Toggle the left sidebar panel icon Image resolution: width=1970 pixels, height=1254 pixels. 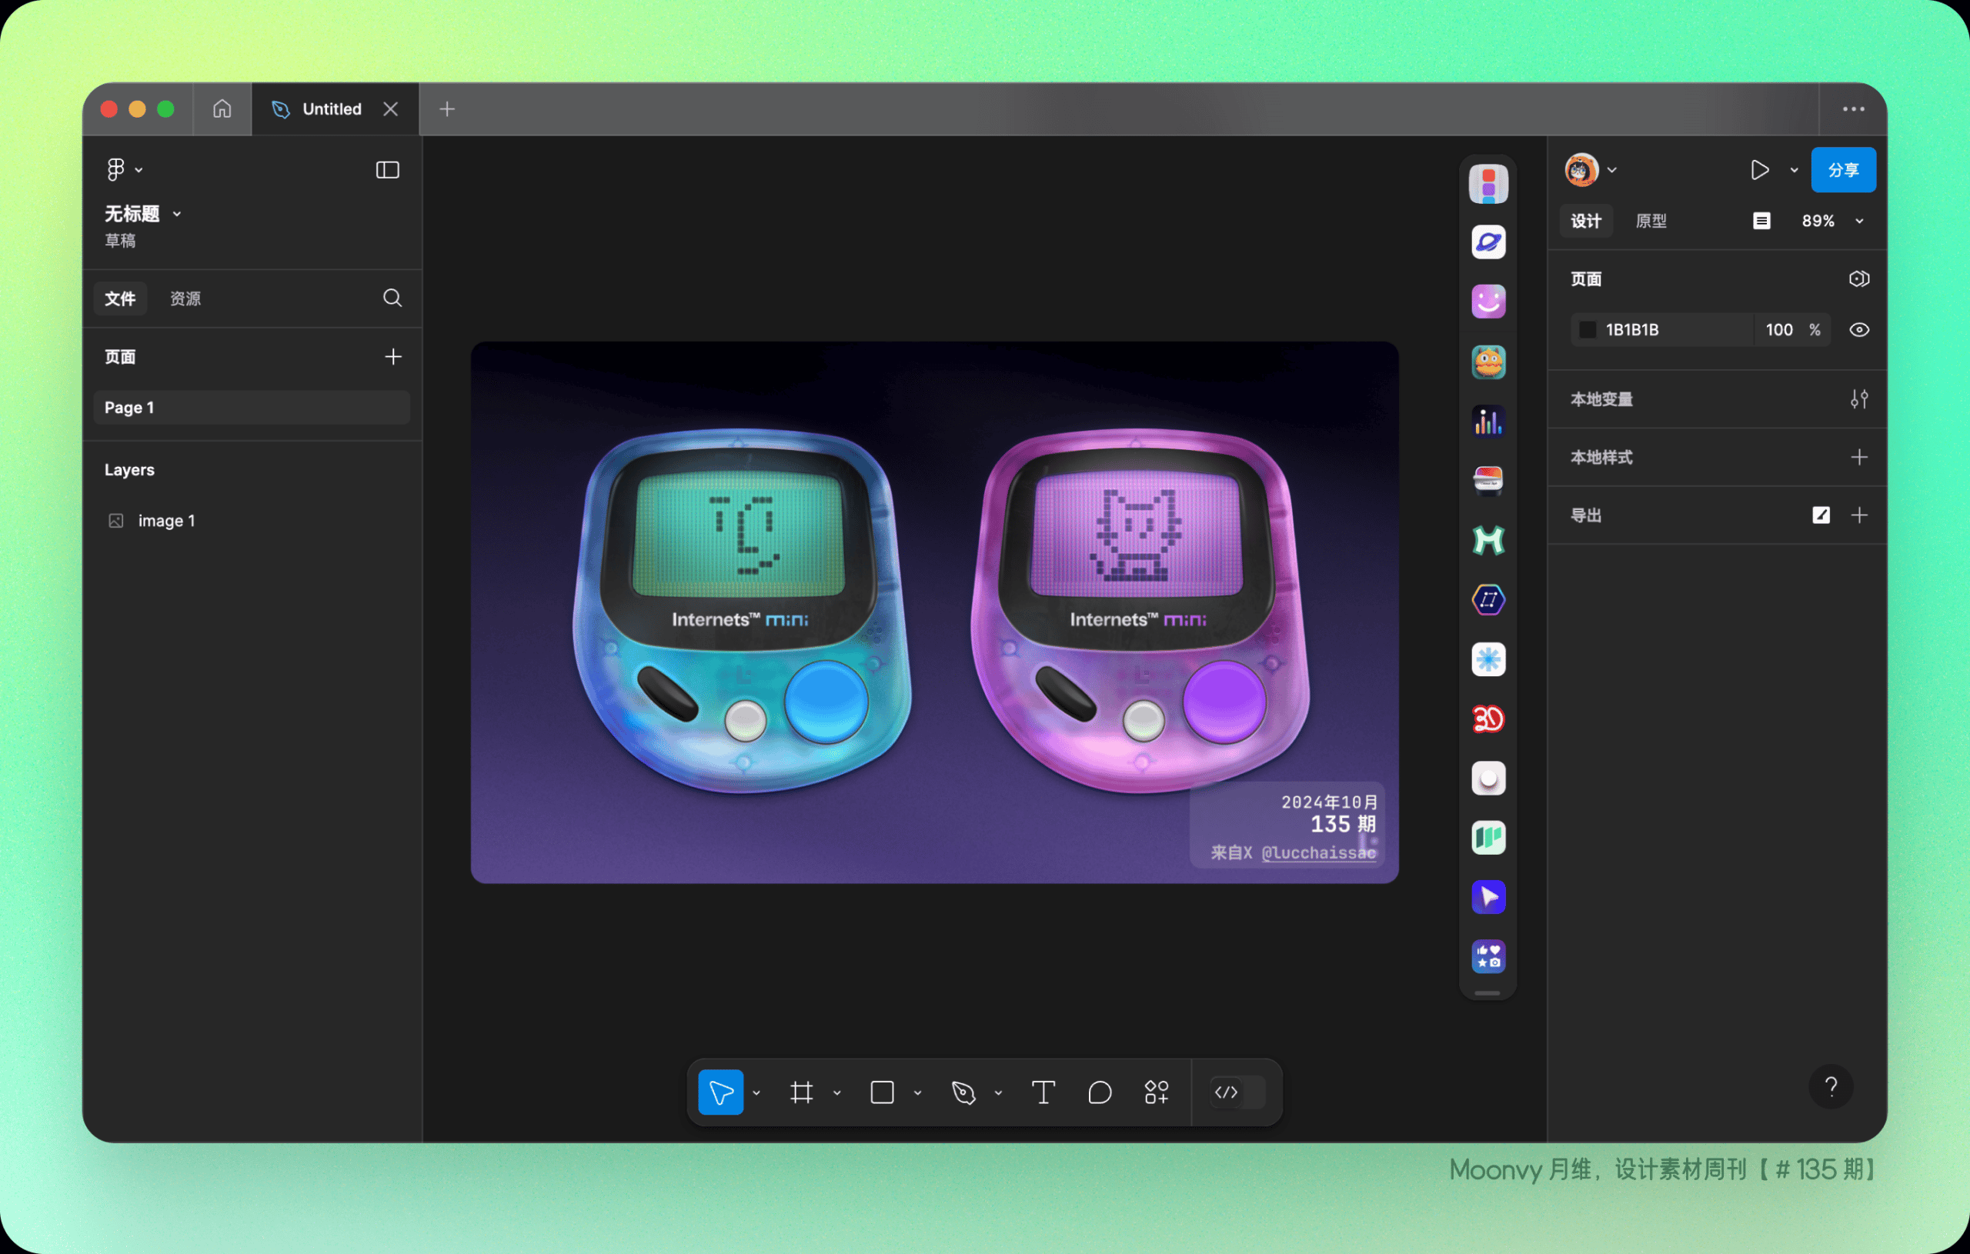pyautogui.click(x=387, y=169)
